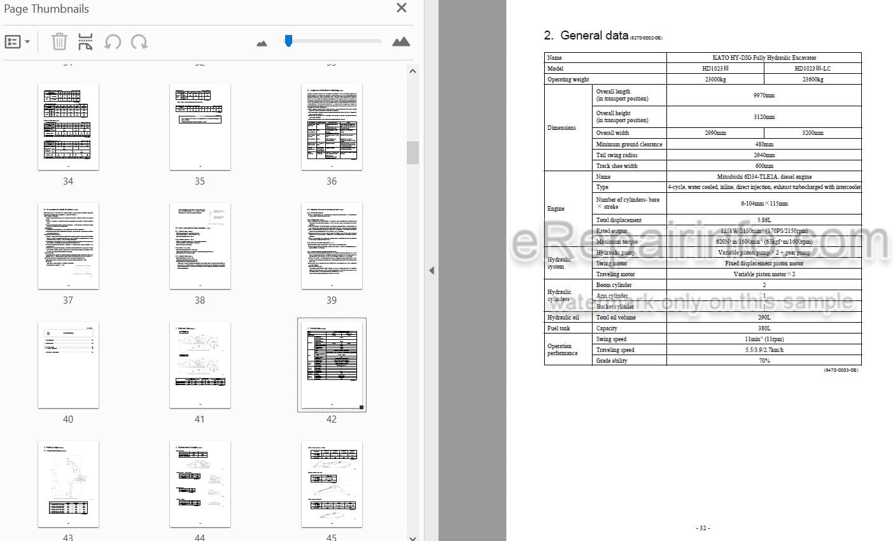Click the 'Track shoe width' row label

(616, 166)
